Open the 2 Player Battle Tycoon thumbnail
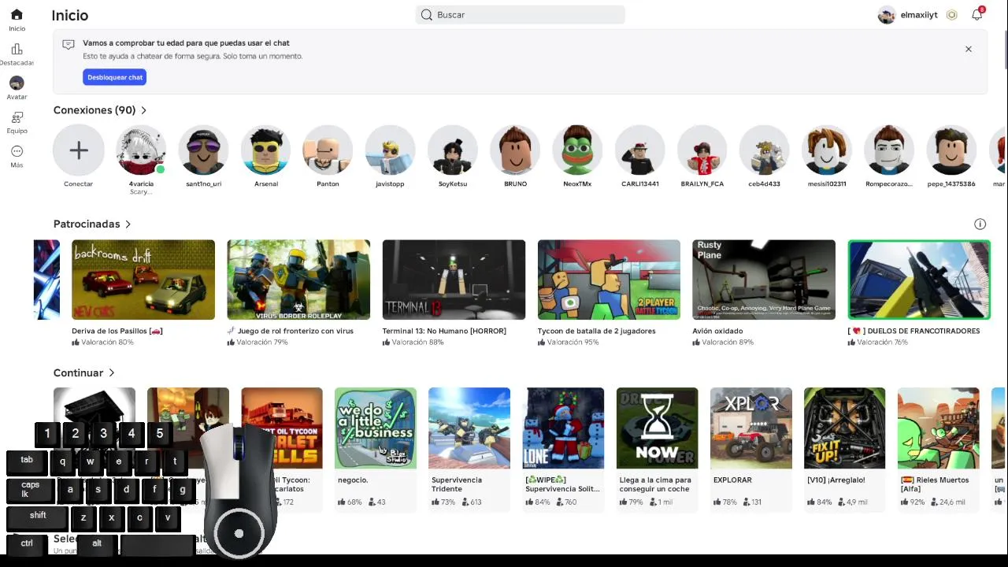 (609, 280)
